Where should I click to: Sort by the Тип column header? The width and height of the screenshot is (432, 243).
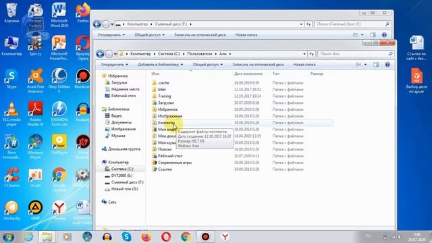coord(276,74)
